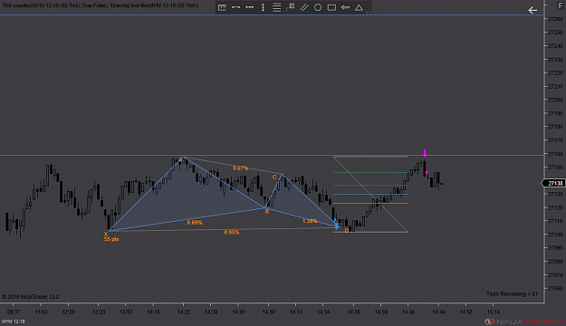Select pattern point label A
This screenshot has height=326, width=566.
click(181, 160)
